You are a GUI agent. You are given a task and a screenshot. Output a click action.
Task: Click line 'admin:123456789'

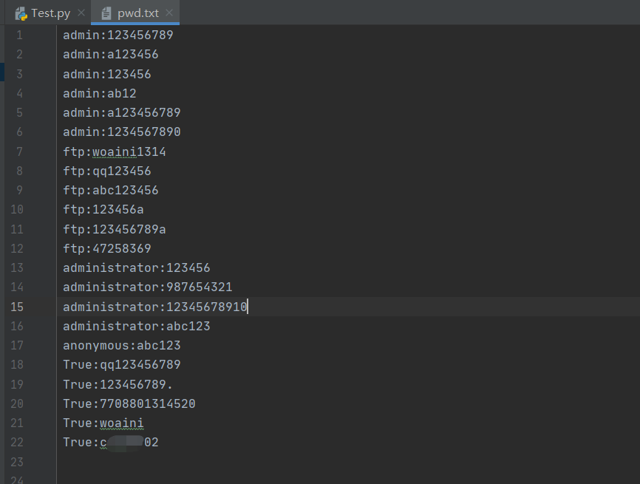pyautogui.click(x=118, y=35)
